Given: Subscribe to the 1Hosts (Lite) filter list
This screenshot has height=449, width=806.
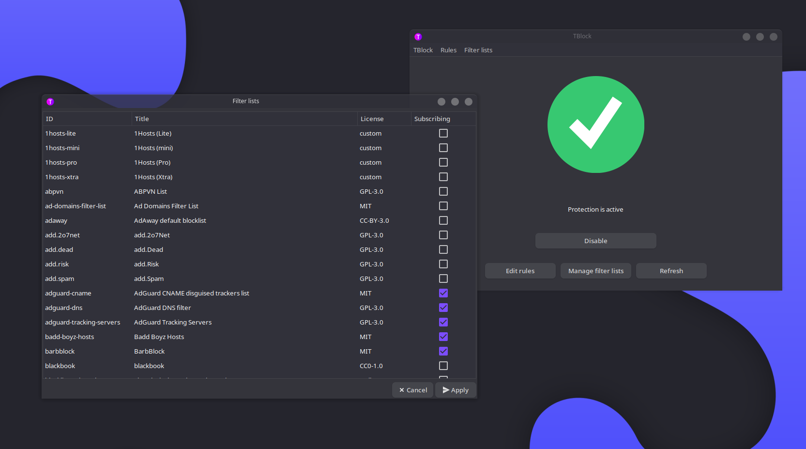Looking at the screenshot, I should pos(443,133).
